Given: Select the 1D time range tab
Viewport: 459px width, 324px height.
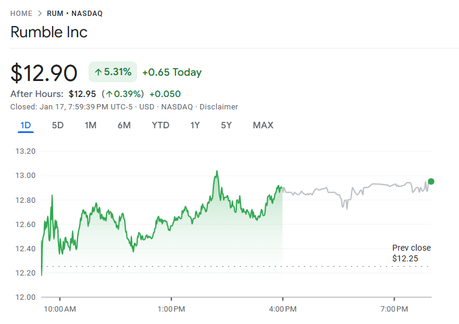Looking at the screenshot, I should pos(25,125).
